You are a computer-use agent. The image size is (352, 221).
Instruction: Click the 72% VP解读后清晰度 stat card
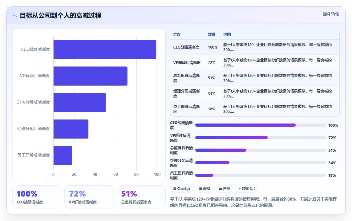[x=89, y=197]
